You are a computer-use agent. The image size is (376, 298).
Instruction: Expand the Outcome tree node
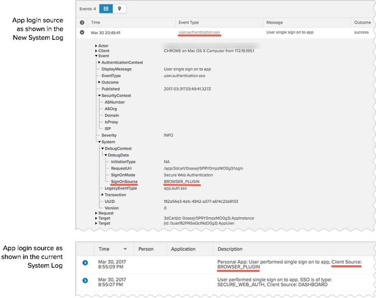tap(99, 82)
